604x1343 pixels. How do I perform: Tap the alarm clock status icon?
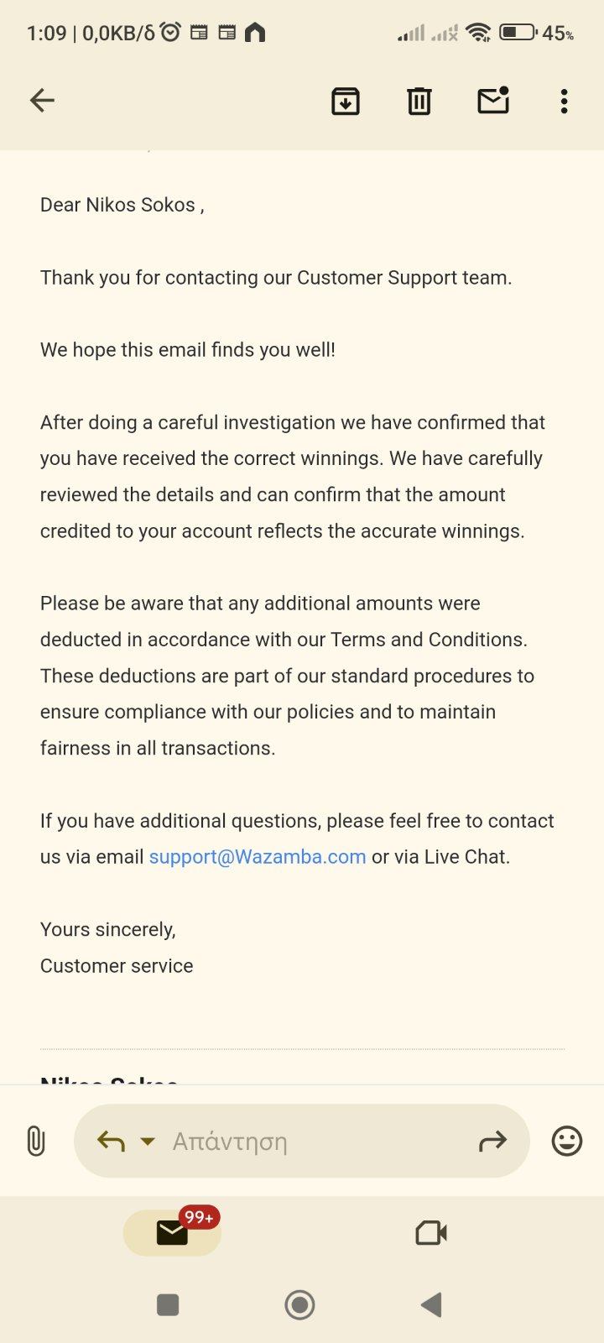coord(170,33)
